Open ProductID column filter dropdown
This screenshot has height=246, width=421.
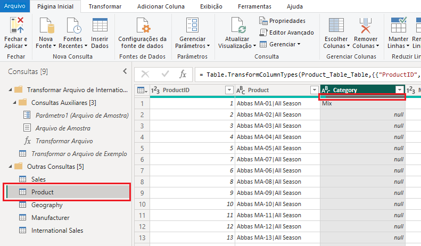point(229,90)
